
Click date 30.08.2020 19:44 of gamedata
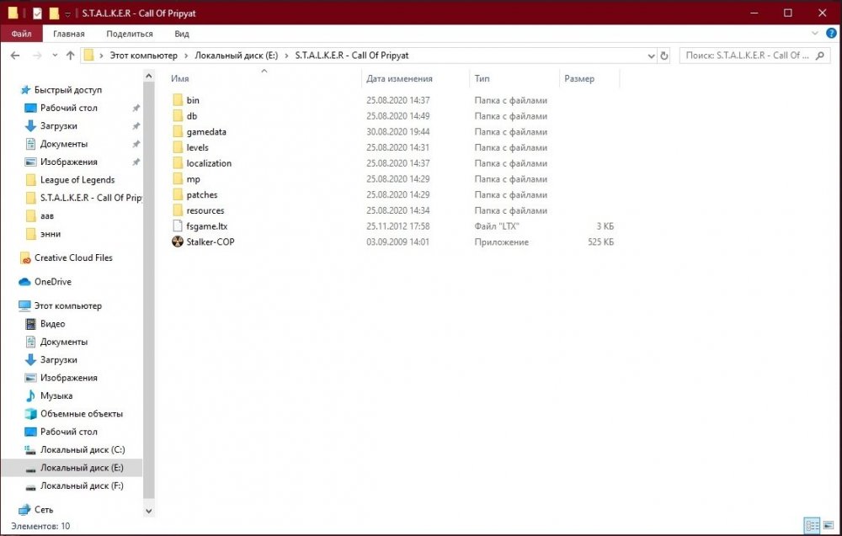[x=398, y=131]
